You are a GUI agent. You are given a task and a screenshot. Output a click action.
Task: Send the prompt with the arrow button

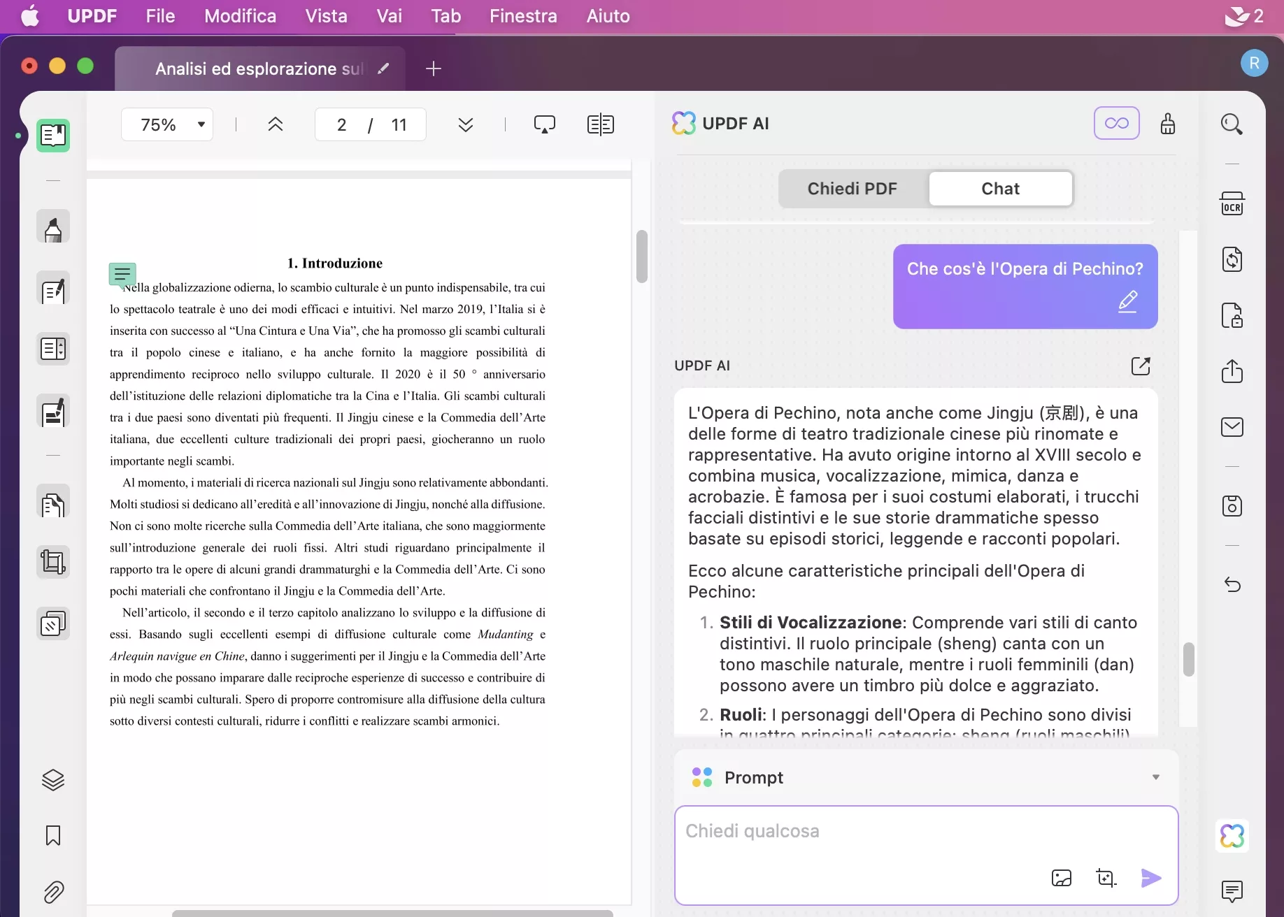[1151, 878]
